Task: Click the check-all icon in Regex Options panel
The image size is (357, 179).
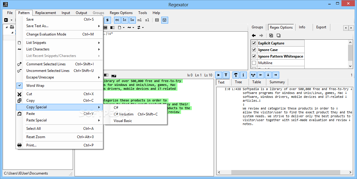Action: tap(271, 36)
